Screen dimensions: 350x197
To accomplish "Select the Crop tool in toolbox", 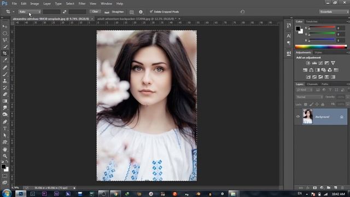I will coord(5,54).
